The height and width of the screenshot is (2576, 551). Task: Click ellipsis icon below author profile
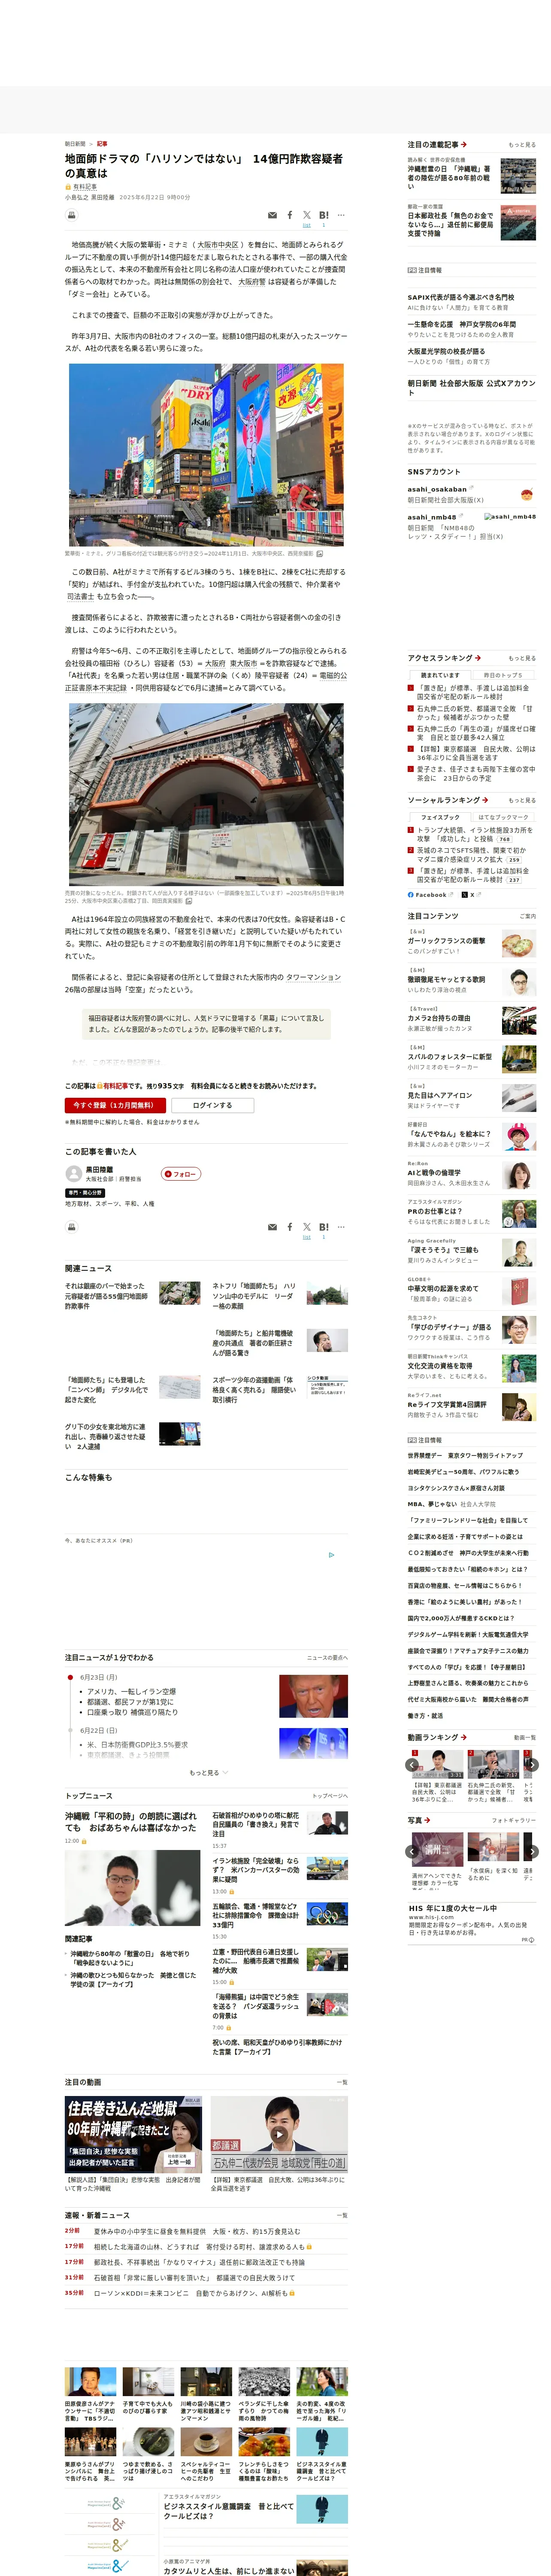341,1226
